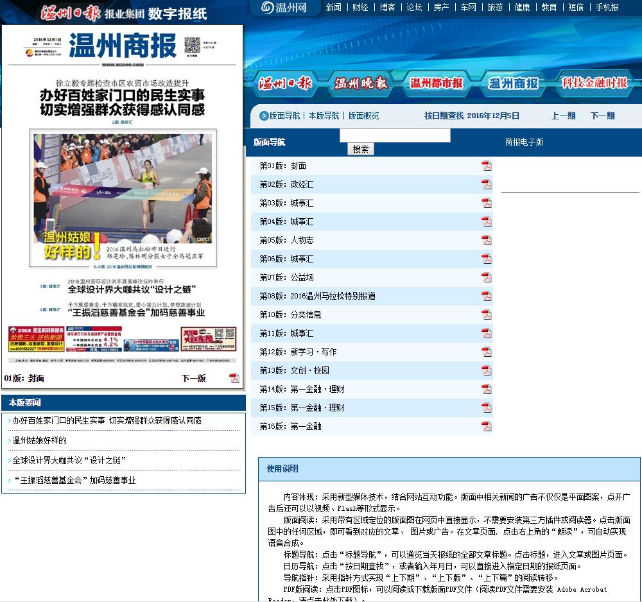Open PDF icon for 第16版 第一金融
The width and height of the screenshot is (642, 602).
[x=487, y=426]
